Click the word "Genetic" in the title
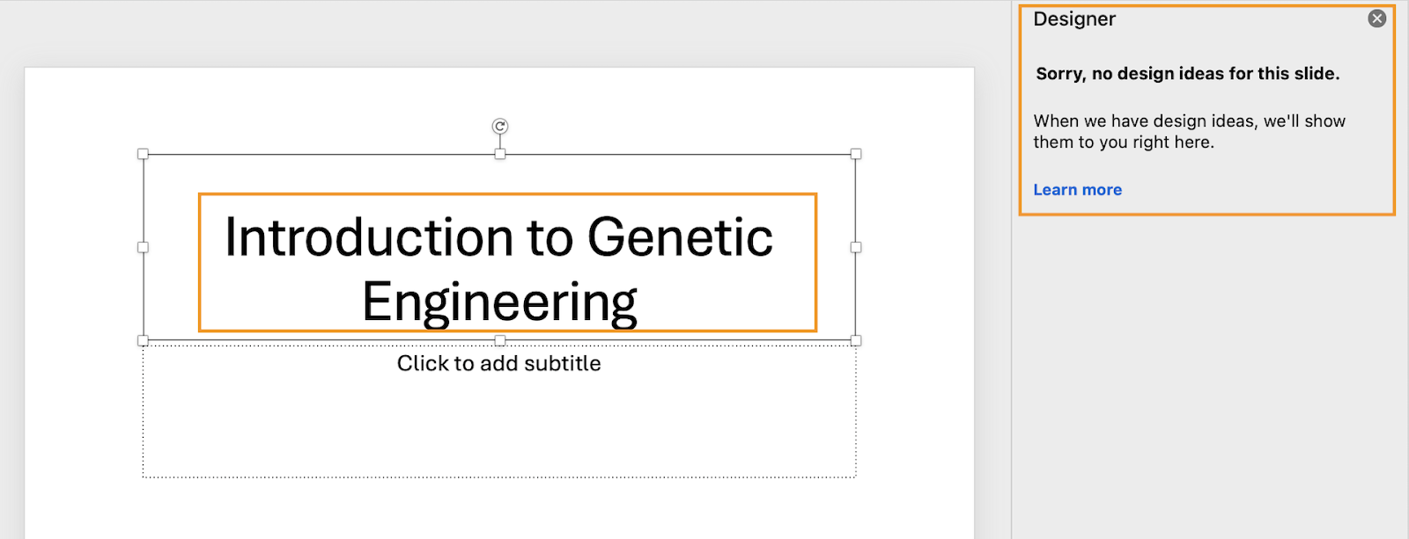 click(680, 237)
